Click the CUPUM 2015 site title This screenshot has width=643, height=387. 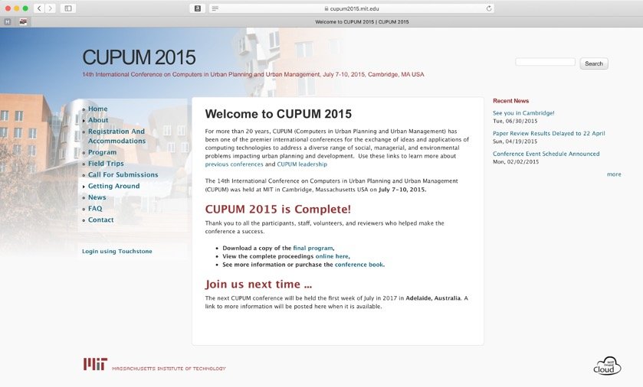click(x=139, y=57)
